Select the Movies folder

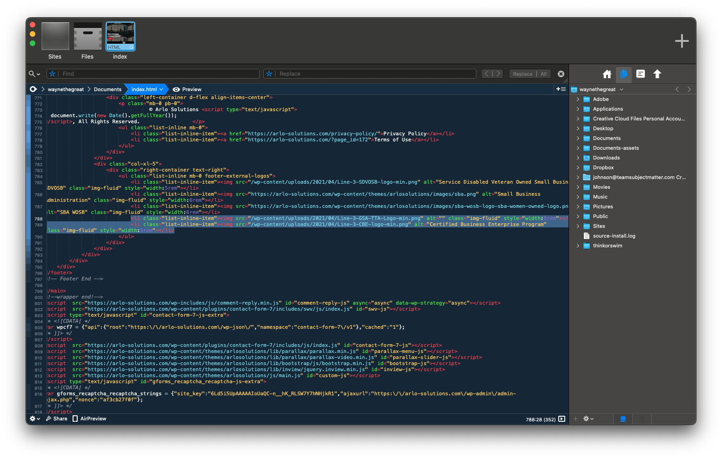tap(601, 187)
